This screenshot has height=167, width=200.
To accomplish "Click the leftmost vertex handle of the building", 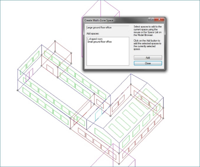I will click(x=18, y=90).
